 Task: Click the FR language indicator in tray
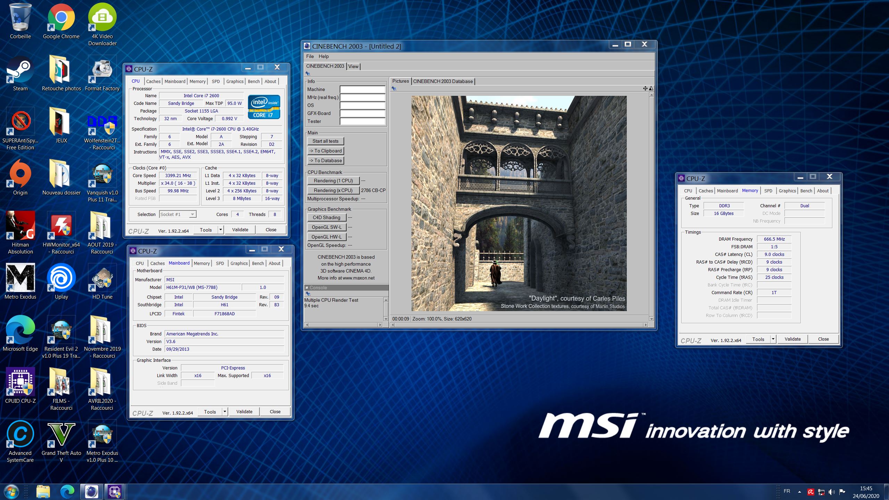click(787, 491)
